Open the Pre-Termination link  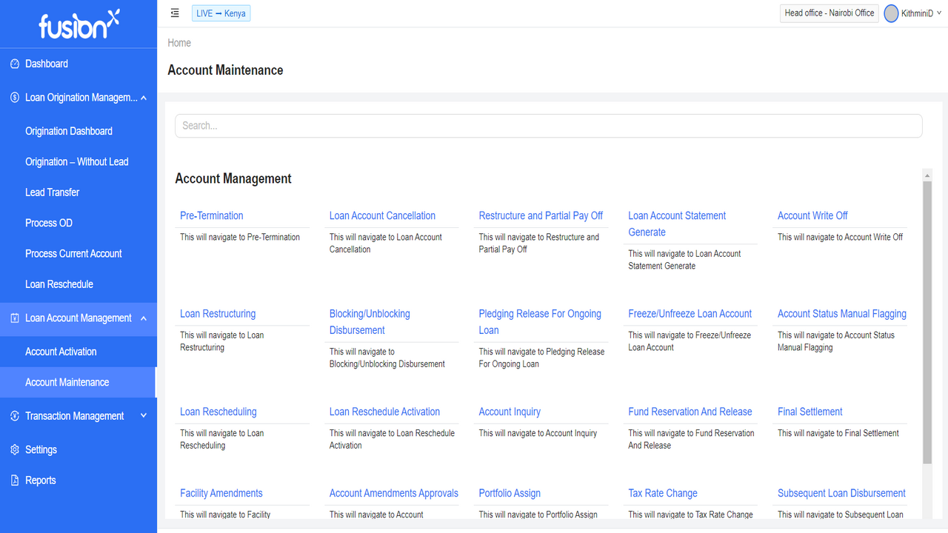click(211, 215)
